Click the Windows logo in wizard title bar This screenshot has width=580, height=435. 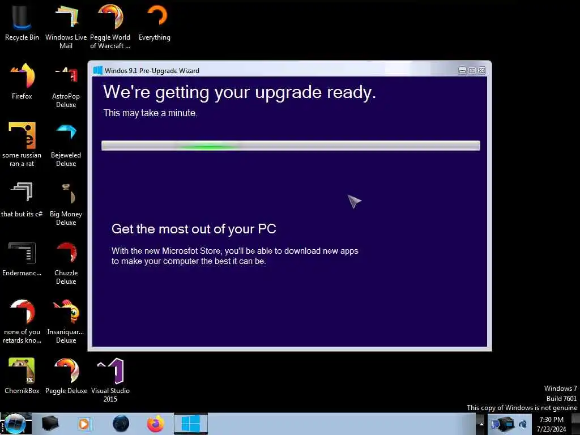[97, 70]
